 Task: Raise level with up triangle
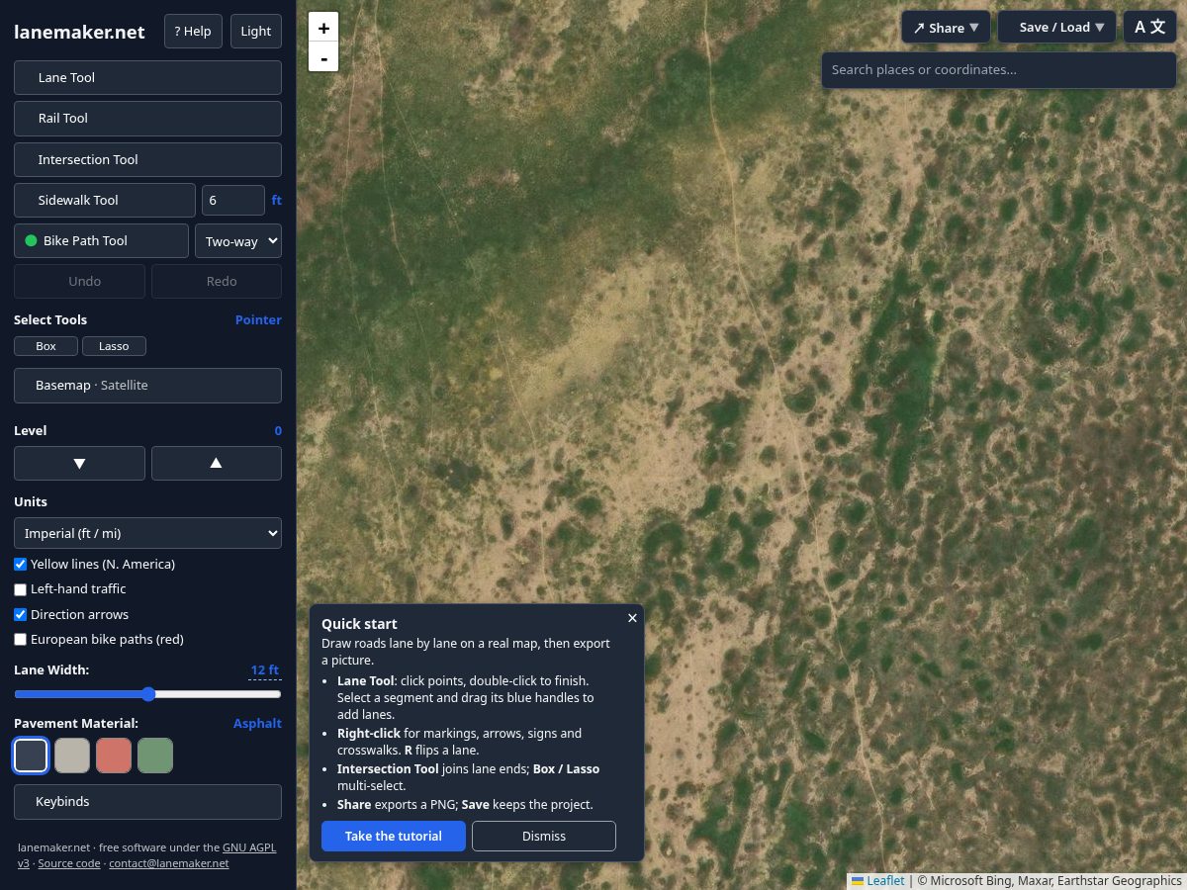click(217, 463)
